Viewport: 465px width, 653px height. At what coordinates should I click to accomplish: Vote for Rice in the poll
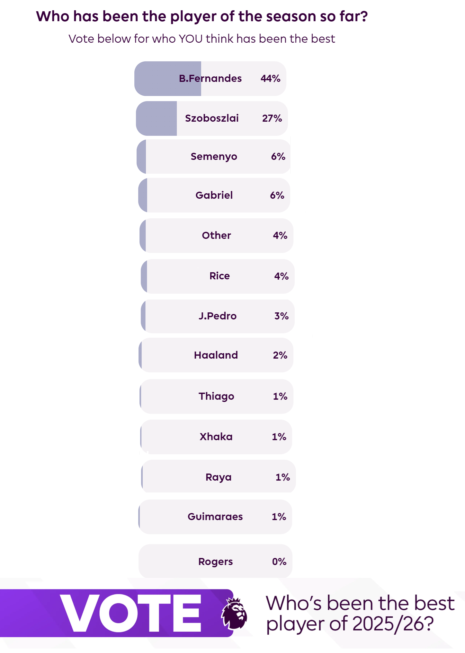coord(219,276)
